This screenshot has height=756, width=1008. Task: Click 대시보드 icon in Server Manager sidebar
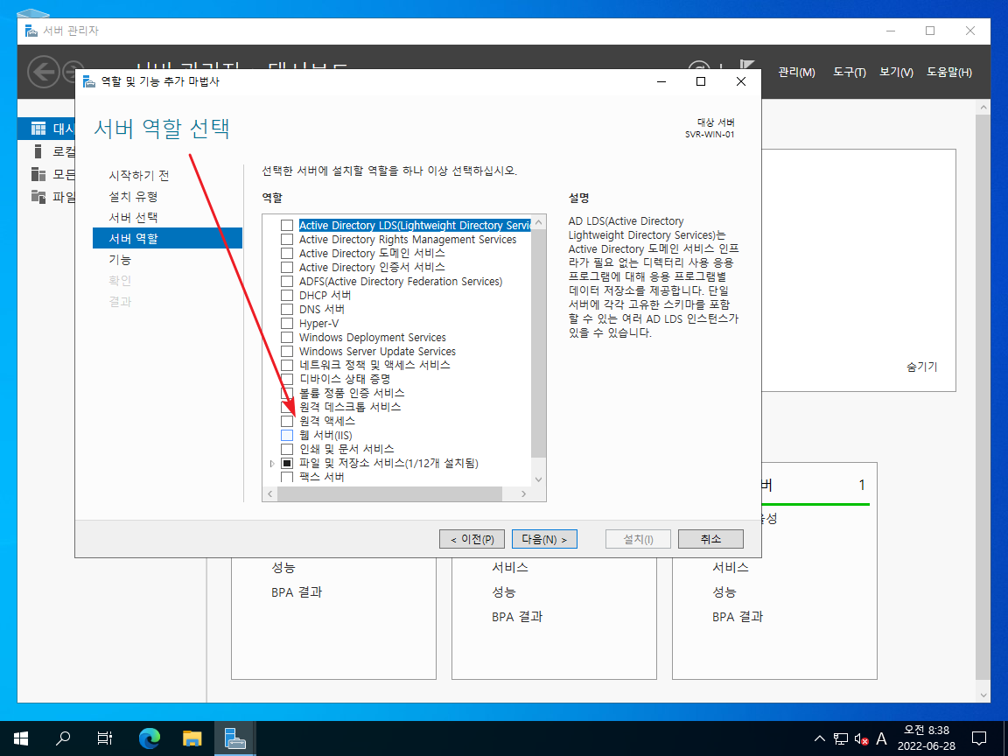coord(38,129)
